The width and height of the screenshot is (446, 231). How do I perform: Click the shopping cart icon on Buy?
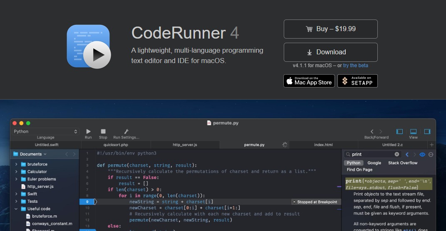(309, 29)
